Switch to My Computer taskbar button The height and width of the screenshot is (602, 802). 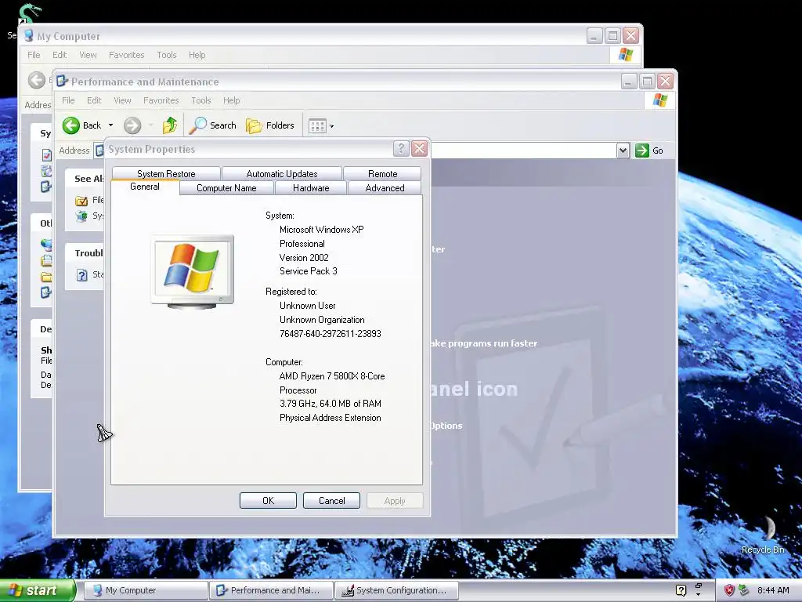146,590
